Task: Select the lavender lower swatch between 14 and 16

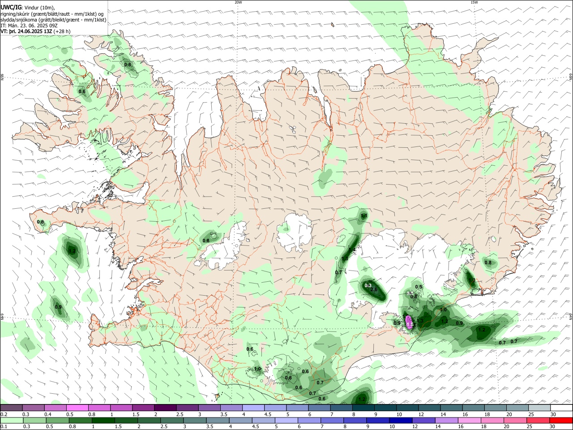Action: (x=447, y=420)
